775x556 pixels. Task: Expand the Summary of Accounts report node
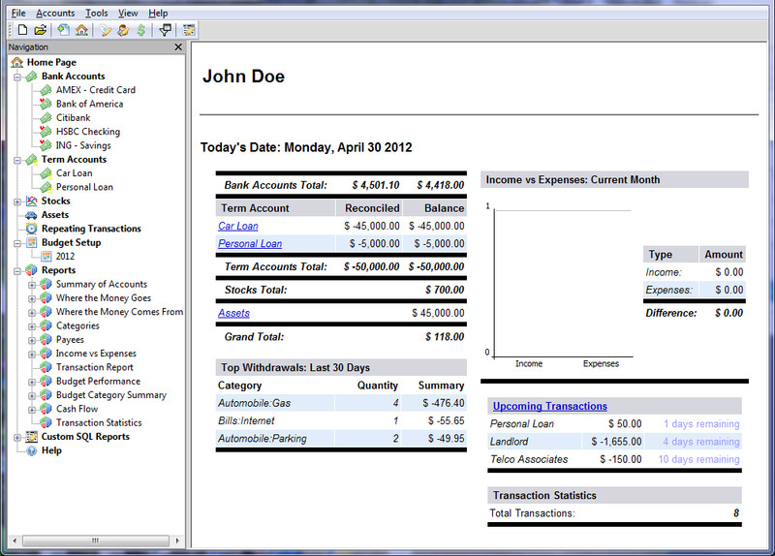pyautogui.click(x=32, y=285)
